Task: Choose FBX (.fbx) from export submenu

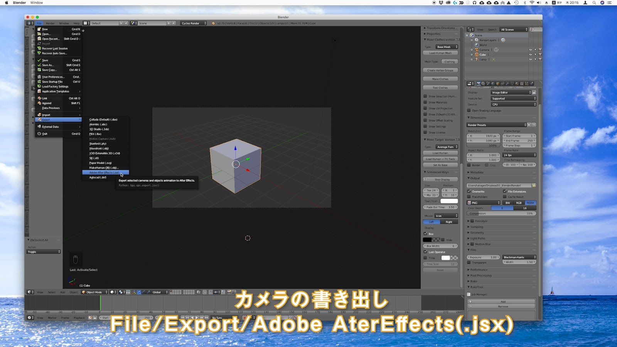Action: [106, 134]
